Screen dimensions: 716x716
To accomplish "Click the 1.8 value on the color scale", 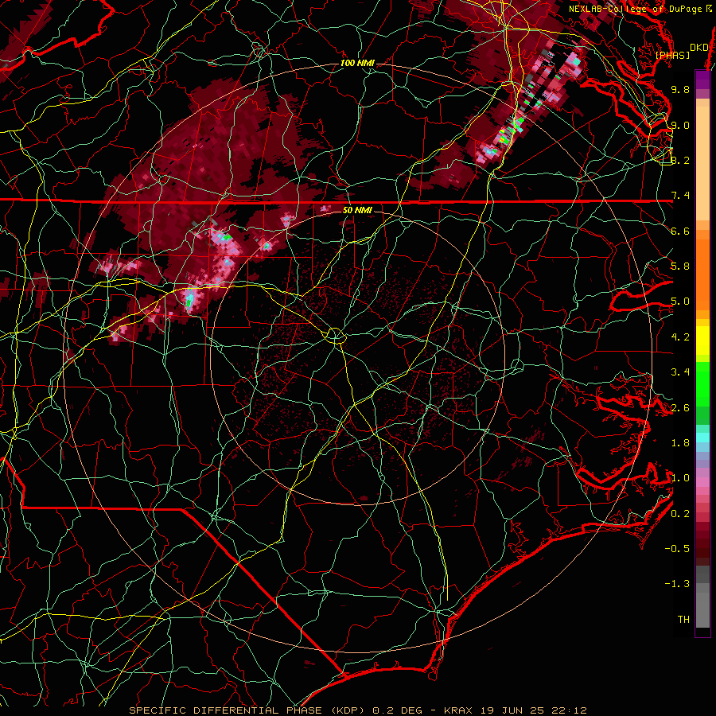I will tap(680, 443).
